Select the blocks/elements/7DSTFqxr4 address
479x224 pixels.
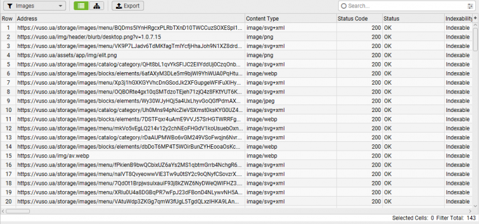pos(130,119)
